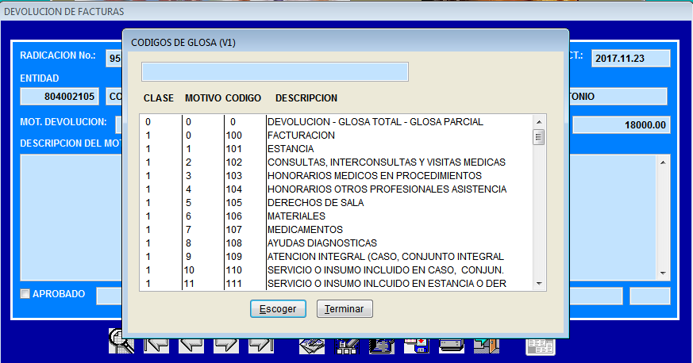Click the glosa list scroll up arrow

coord(539,122)
